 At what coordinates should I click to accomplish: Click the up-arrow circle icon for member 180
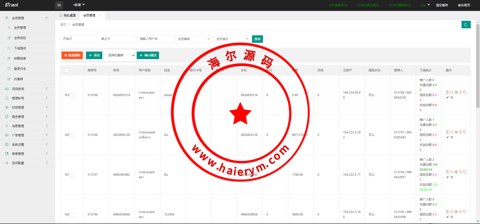pos(447,212)
